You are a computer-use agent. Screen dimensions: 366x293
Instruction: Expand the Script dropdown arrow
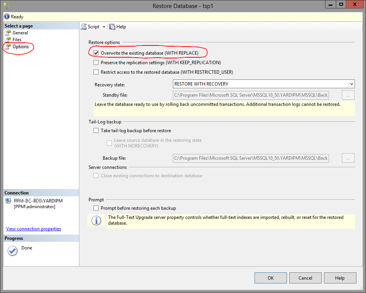[x=104, y=27]
